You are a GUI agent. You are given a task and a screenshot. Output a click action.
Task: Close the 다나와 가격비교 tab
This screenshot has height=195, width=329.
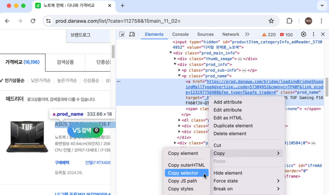coord(110,6)
